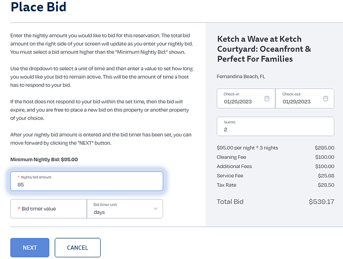The height and width of the screenshot is (259, 343).
Task: Select the Check-out date 01/29/2023 text
Action: (296, 102)
